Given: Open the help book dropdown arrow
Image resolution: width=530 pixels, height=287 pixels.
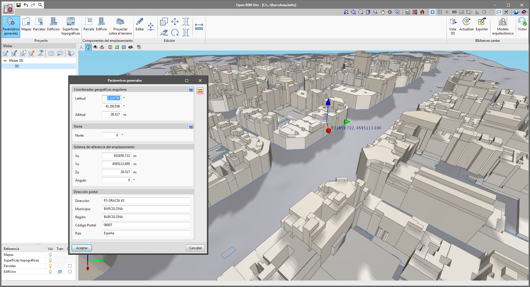Looking at the screenshot, I should tap(527, 12).
